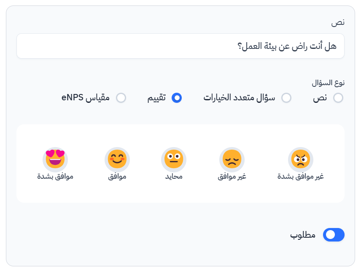Image resolution: width=361 pixels, height=271 pixels.
Task: Select the 'نص' question type radio circle
Action: [x=338, y=98]
